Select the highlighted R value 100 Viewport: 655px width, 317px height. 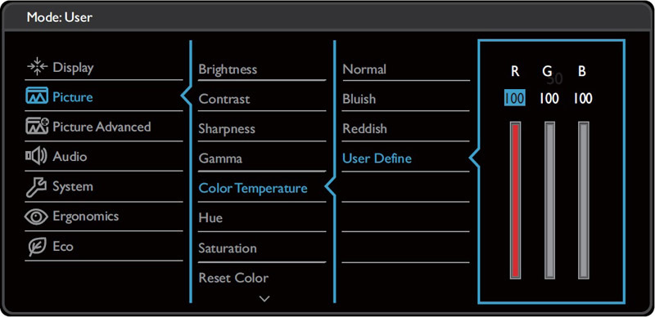pos(515,99)
